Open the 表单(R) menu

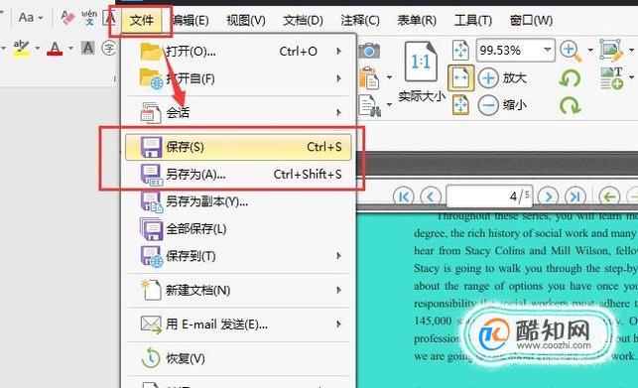pyautogui.click(x=417, y=20)
